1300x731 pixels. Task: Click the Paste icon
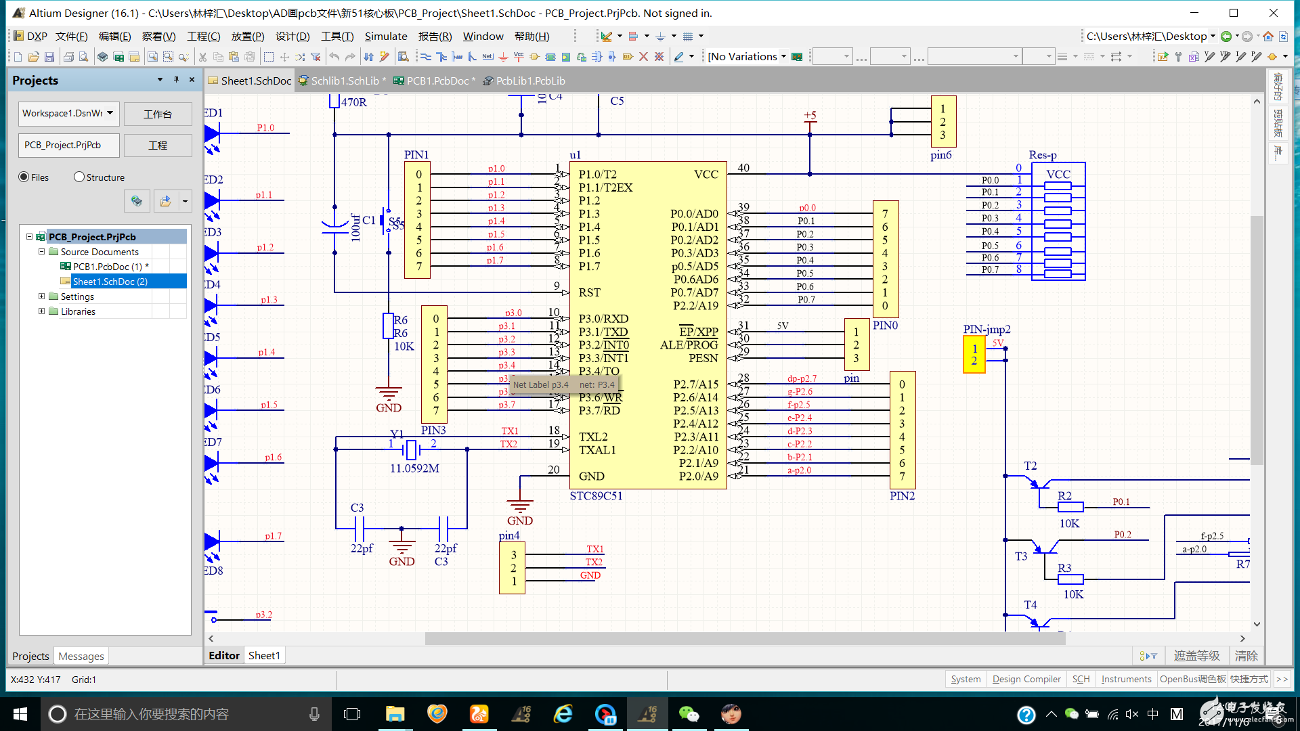pos(234,57)
